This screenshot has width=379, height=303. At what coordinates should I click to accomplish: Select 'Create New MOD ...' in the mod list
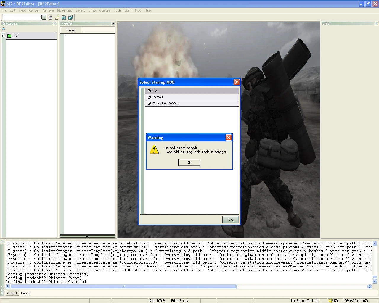point(192,103)
